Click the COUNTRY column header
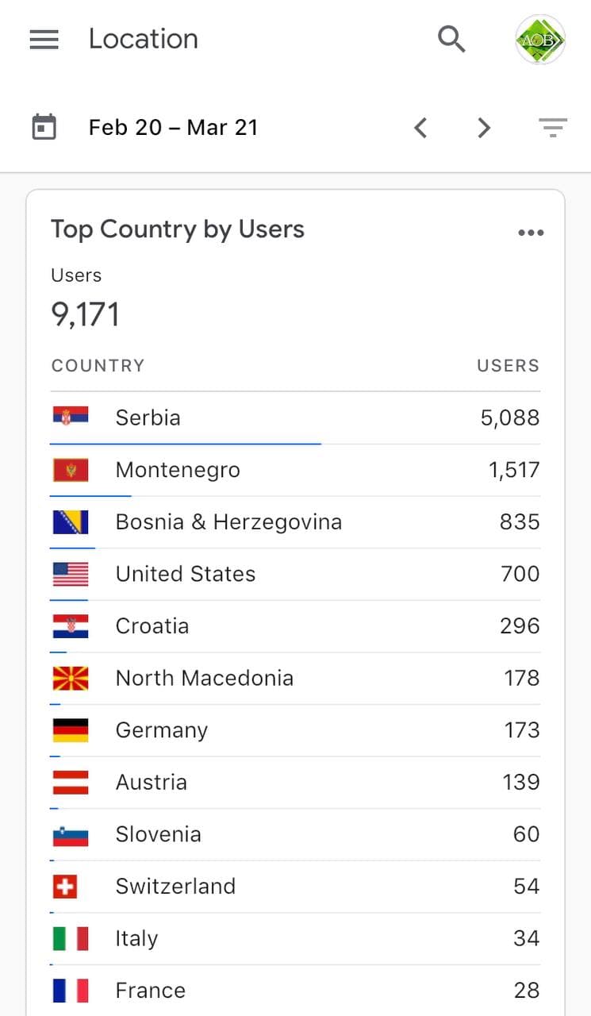 (x=98, y=366)
